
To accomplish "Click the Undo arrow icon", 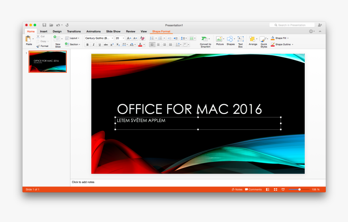I will tap(58, 25).
